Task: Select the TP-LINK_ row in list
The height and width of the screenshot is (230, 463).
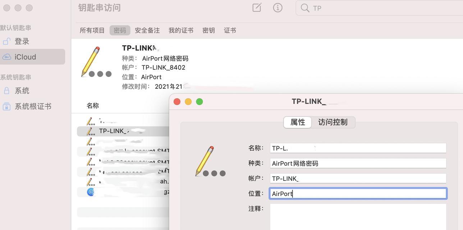Action: pyautogui.click(x=123, y=131)
